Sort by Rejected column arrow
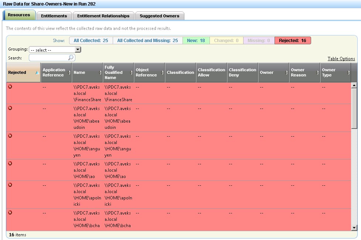The image size is (361, 240). click(x=37, y=73)
